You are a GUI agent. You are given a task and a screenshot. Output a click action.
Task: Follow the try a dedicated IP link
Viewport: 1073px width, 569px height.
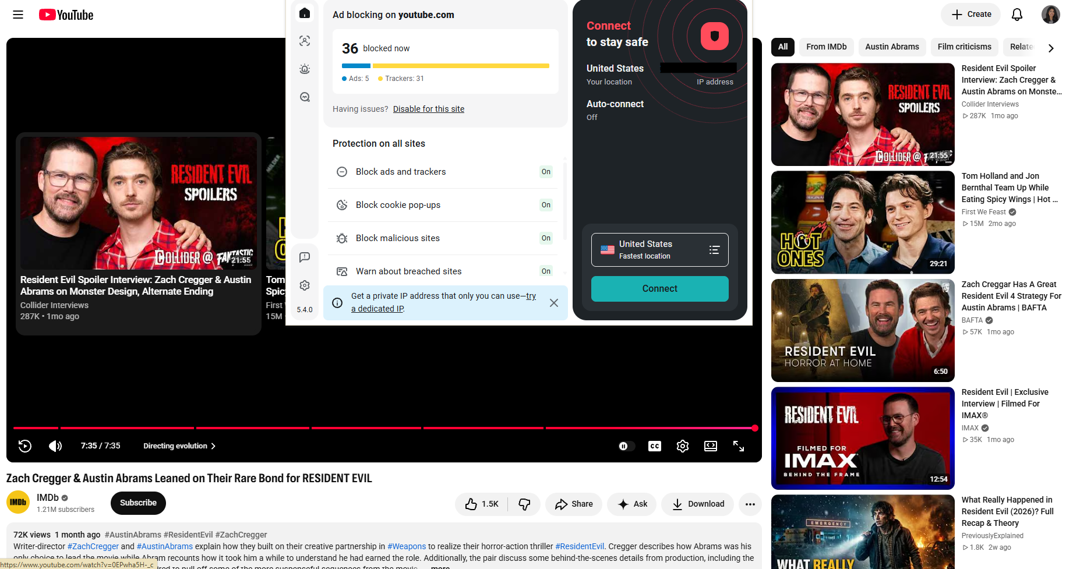click(x=443, y=302)
